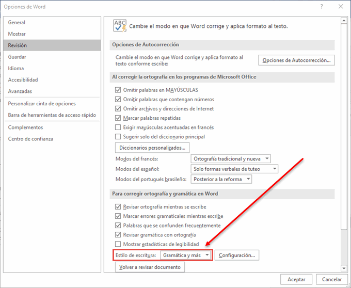Screen dimensions: 351x288
Task: Open the Modos del español dropdown
Action: (x=234, y=169)
